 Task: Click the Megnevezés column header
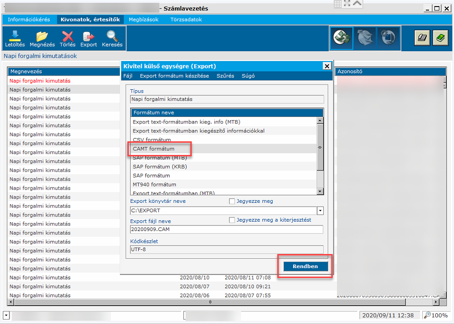pos(64,71)
